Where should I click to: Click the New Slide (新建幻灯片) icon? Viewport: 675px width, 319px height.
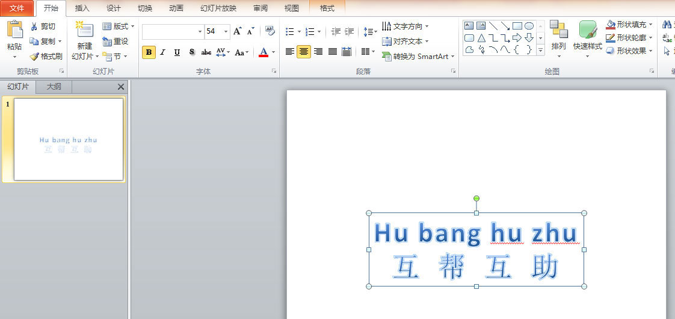[x=84, y=30]
